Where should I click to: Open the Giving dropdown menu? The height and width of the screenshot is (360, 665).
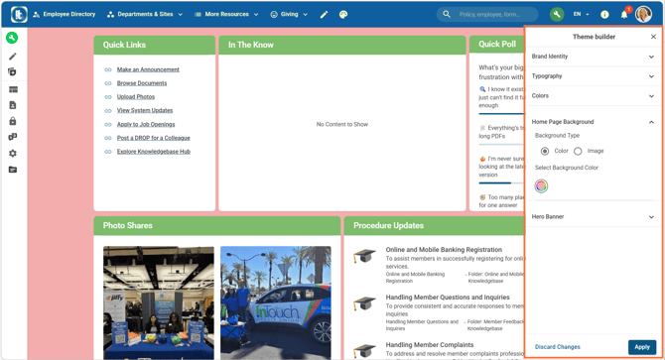pyautogui.click(x=289, y=15)
